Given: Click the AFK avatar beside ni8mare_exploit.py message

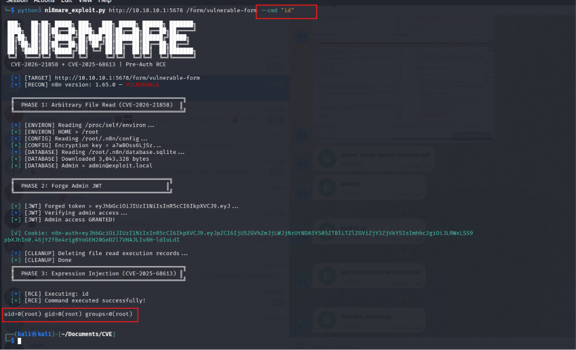Looking at the screenshot, I should coord(302,325).
